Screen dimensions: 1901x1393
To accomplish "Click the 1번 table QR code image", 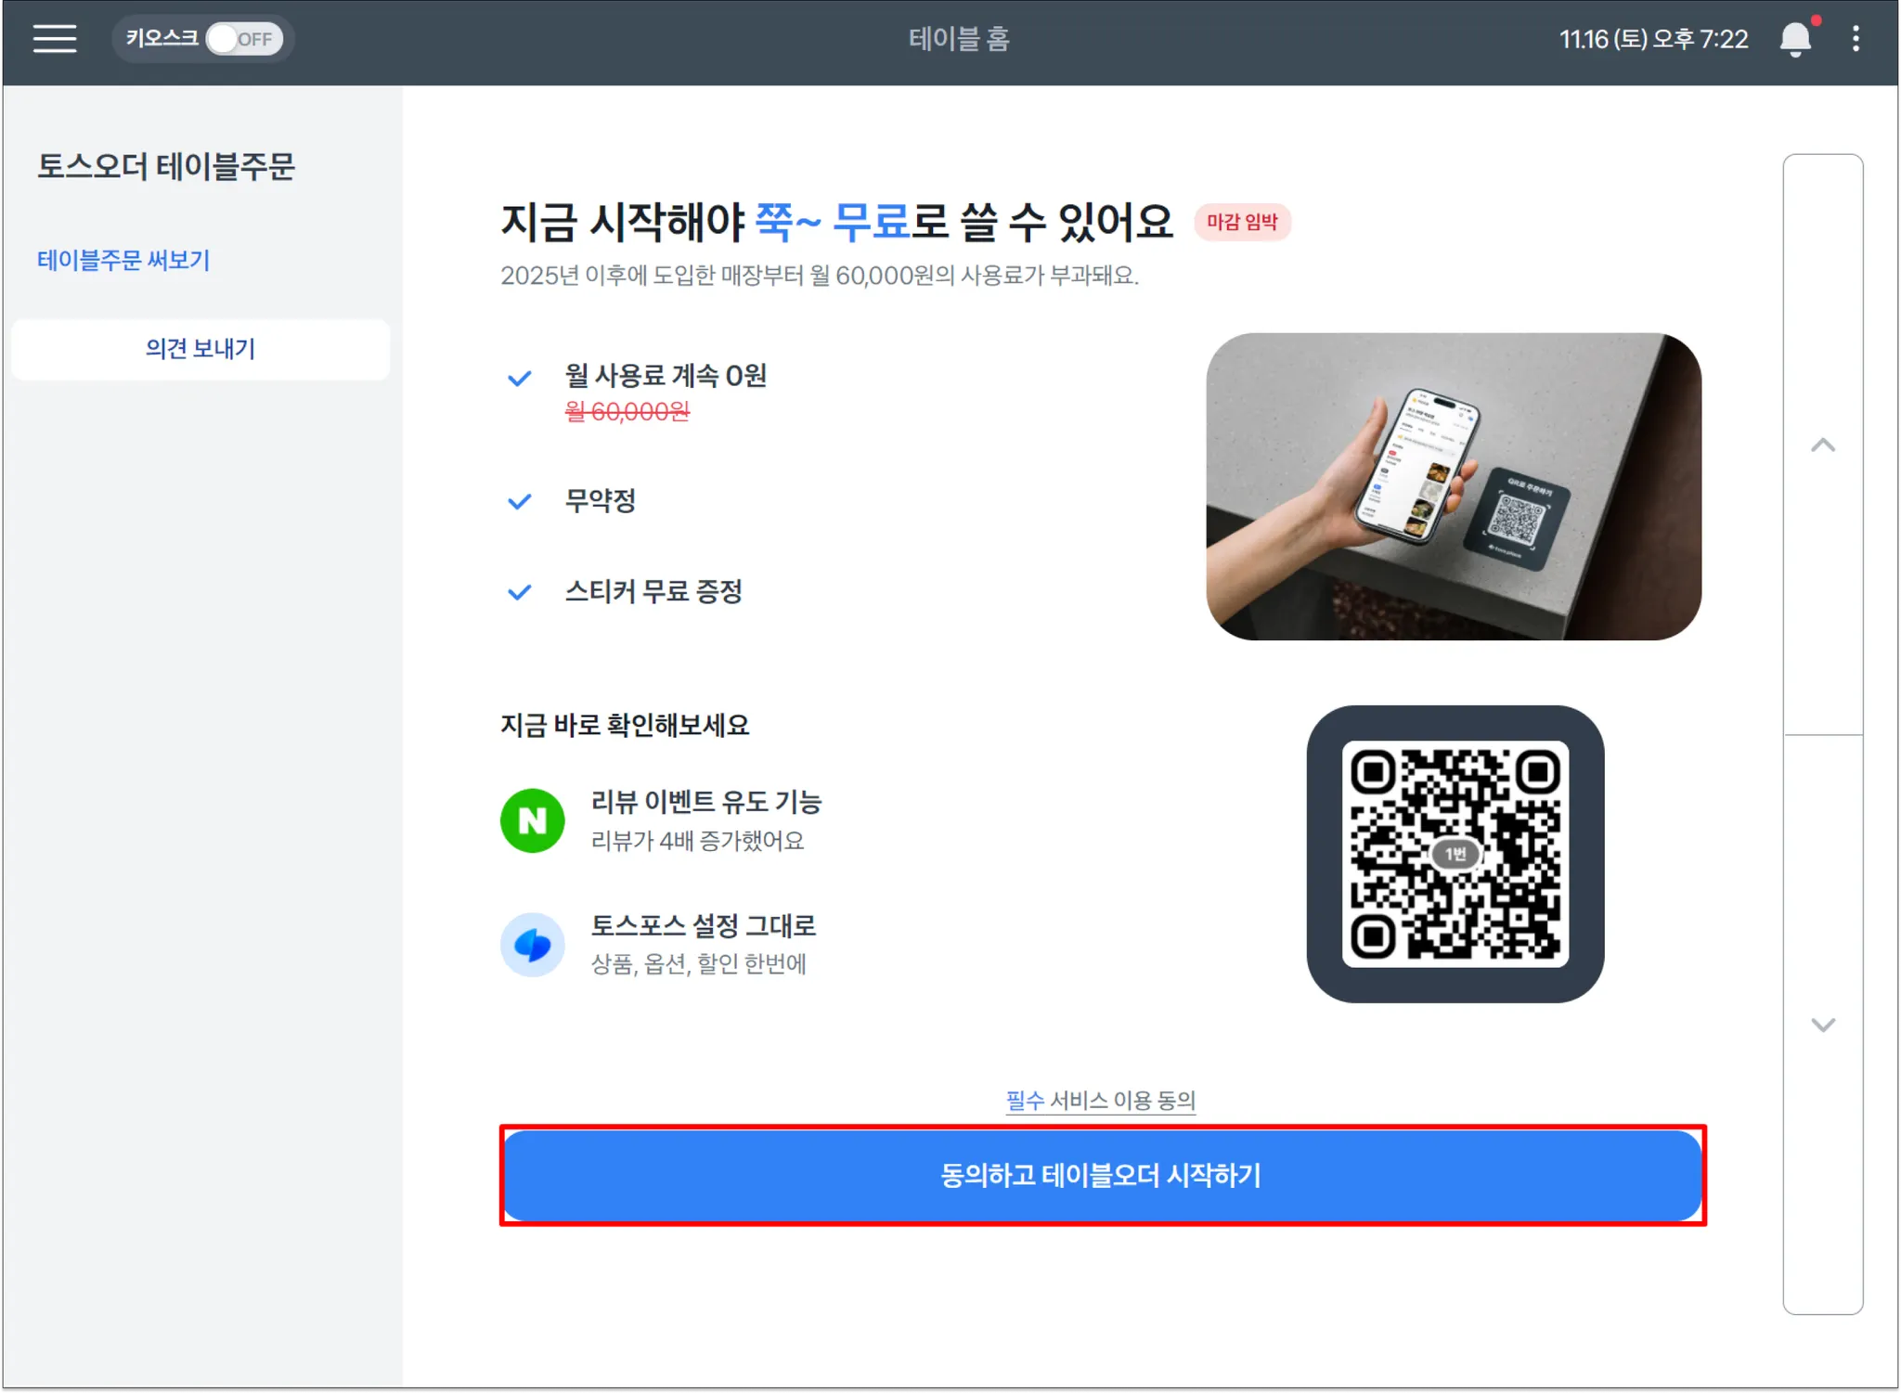I will click(x=1455, y=854).
